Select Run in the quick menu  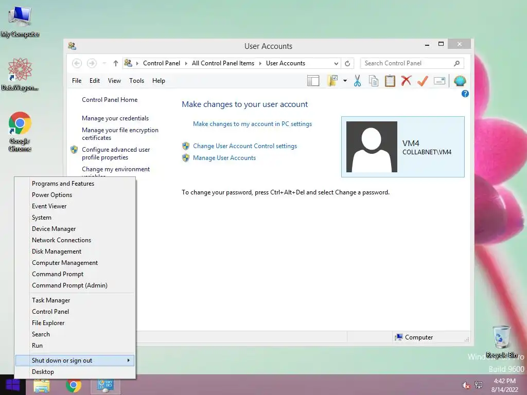[x=75, y=346]
